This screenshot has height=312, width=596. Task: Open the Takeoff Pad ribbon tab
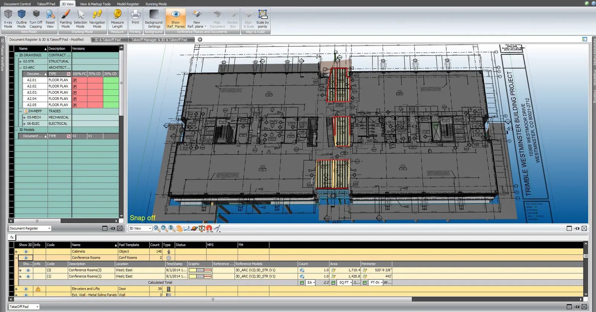pos(46,4)
